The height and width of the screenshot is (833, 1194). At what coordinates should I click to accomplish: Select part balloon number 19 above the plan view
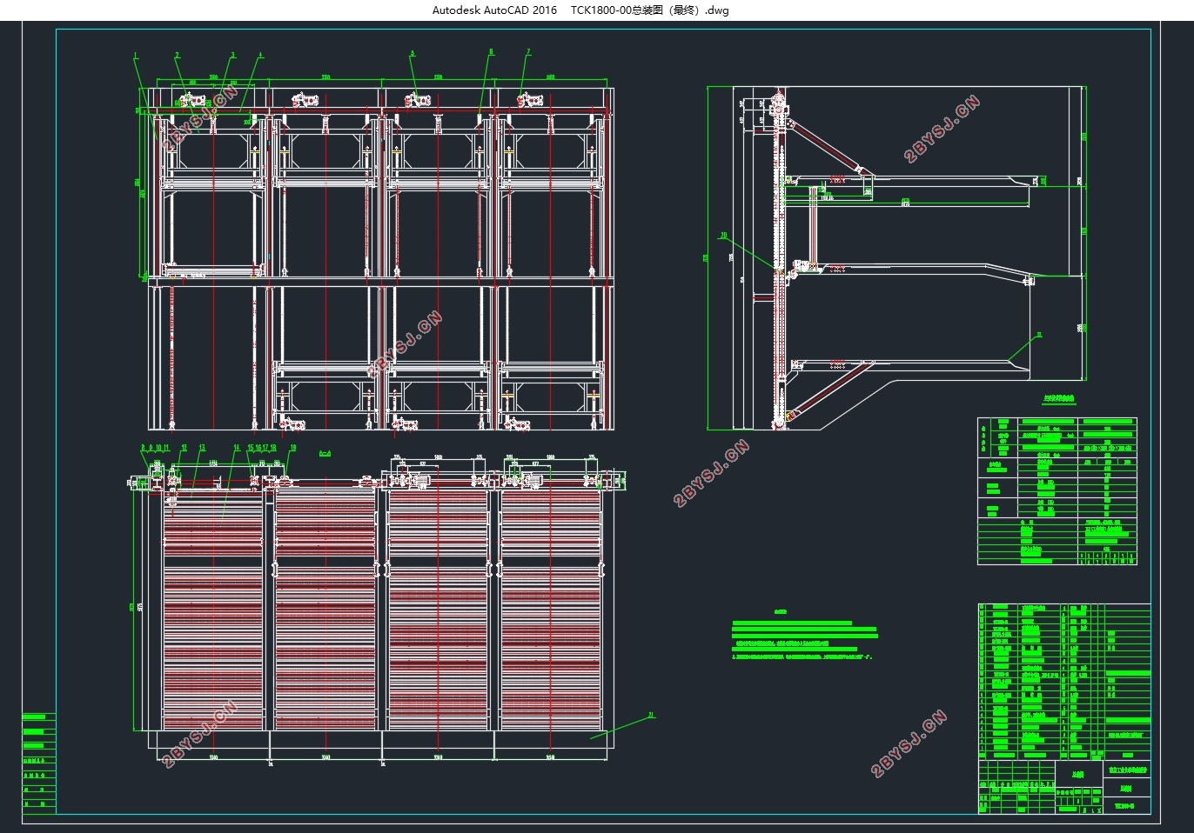pyautogui.click(x=292, y=448)
